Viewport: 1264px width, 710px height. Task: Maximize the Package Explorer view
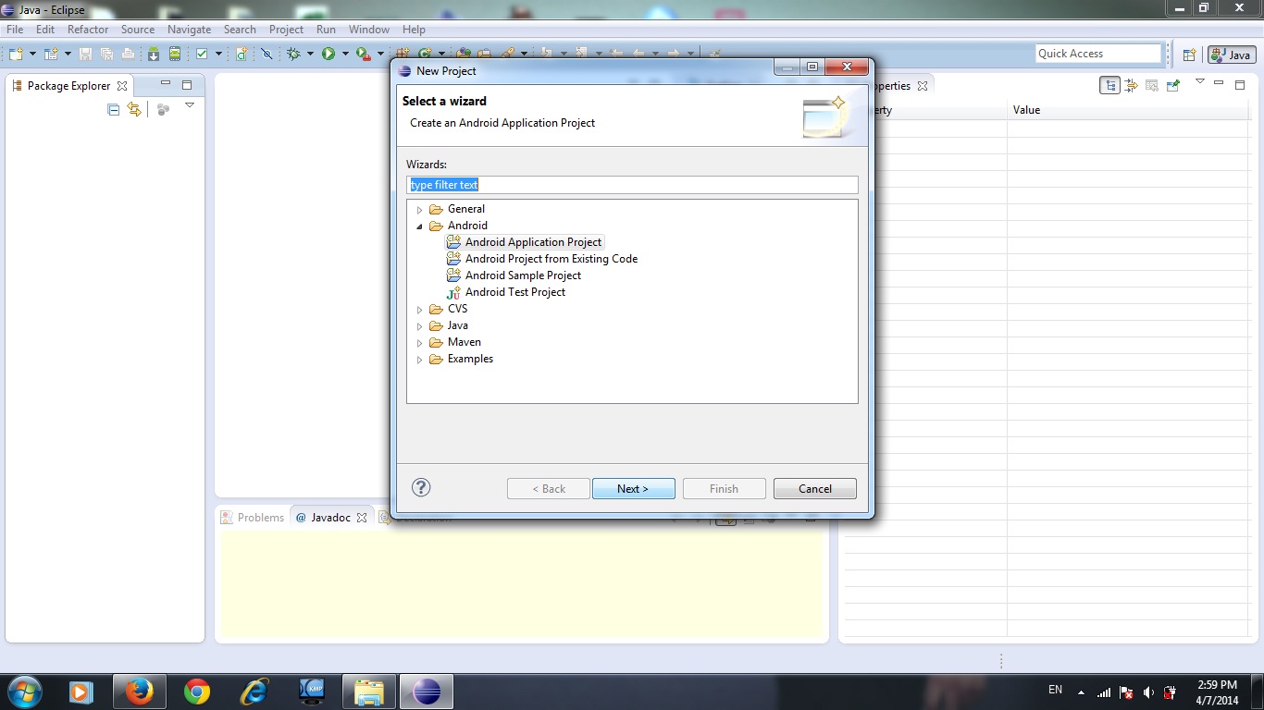(x=187, y=85)
